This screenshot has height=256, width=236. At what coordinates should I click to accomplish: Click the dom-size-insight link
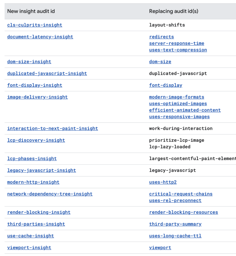point(29,62)
